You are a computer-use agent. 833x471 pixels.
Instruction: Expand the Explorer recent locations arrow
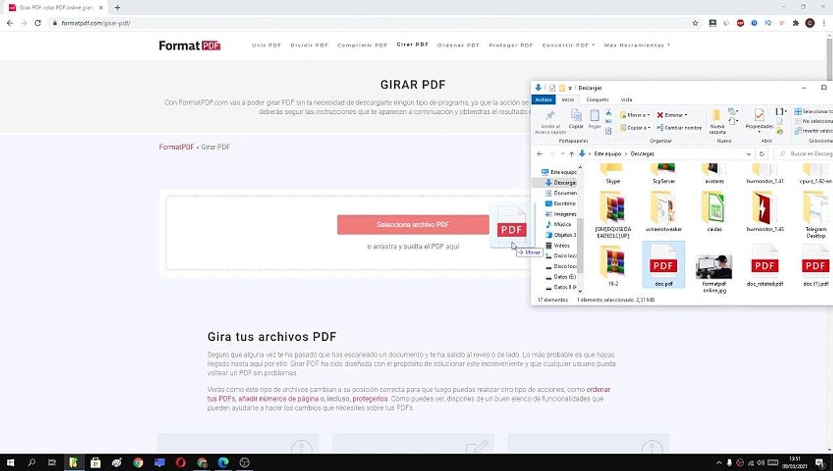click(562, 154)
